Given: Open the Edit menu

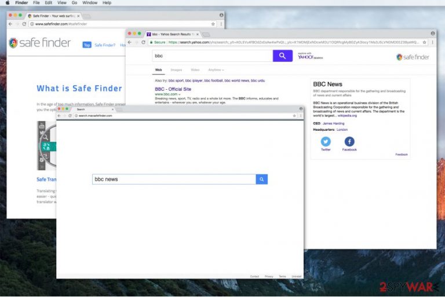Looking at the screenshot, I should [49, 2].
